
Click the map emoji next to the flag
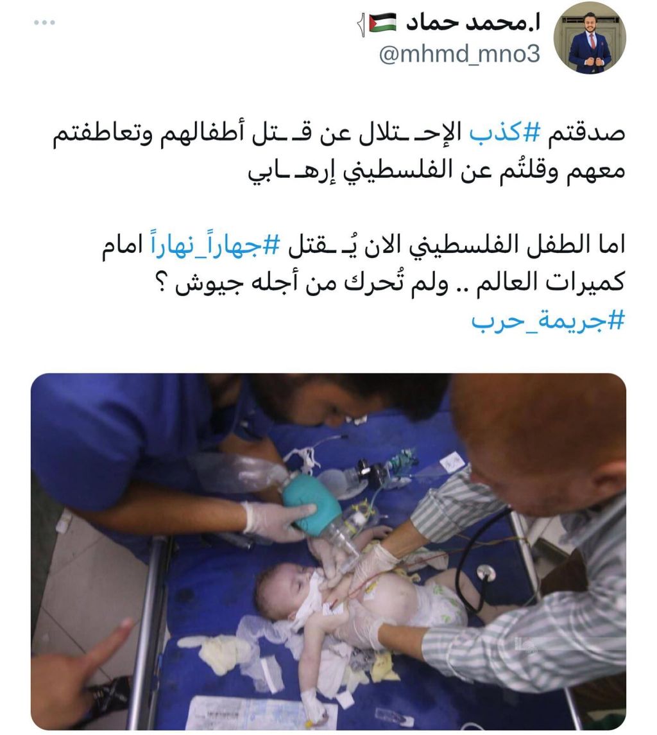(361, 25)
